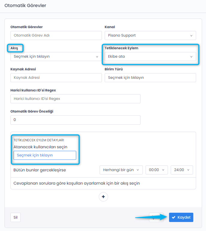Save the automatic task with Kaydet

[181, 217]
